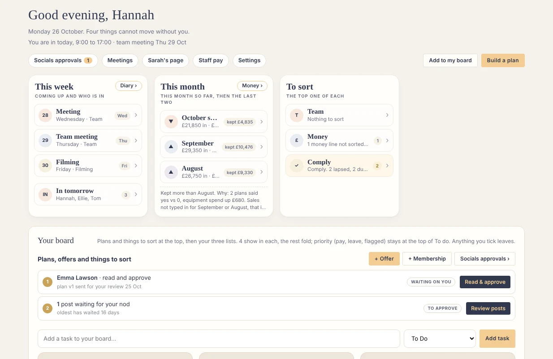Click the Money row in To sort
This screenshot has height=359, width=553.
pos(339,141)
